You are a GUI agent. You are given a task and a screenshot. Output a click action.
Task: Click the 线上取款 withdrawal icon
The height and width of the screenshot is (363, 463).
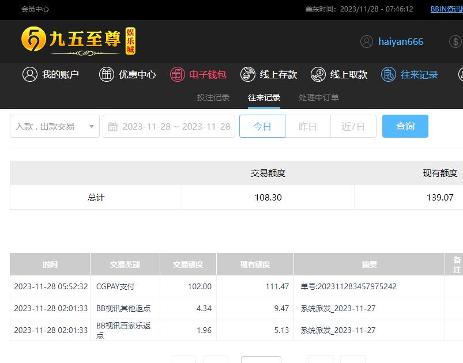coord(318,74)
